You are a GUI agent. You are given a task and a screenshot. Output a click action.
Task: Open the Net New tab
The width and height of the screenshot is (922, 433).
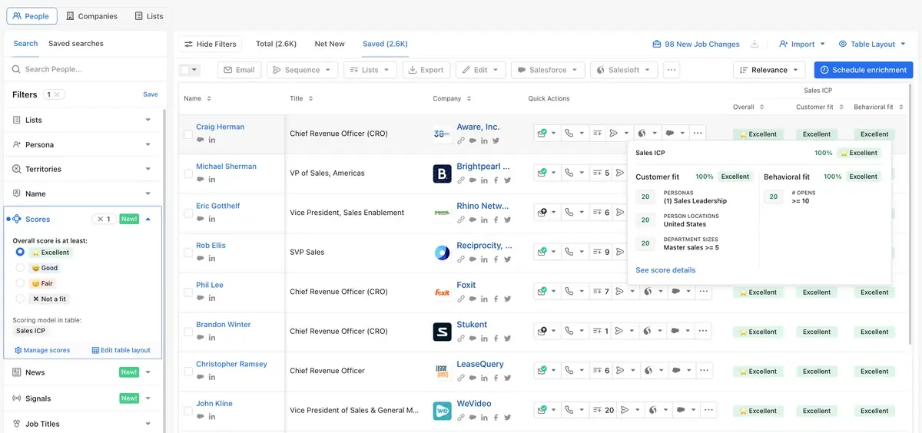pos(330,44)
